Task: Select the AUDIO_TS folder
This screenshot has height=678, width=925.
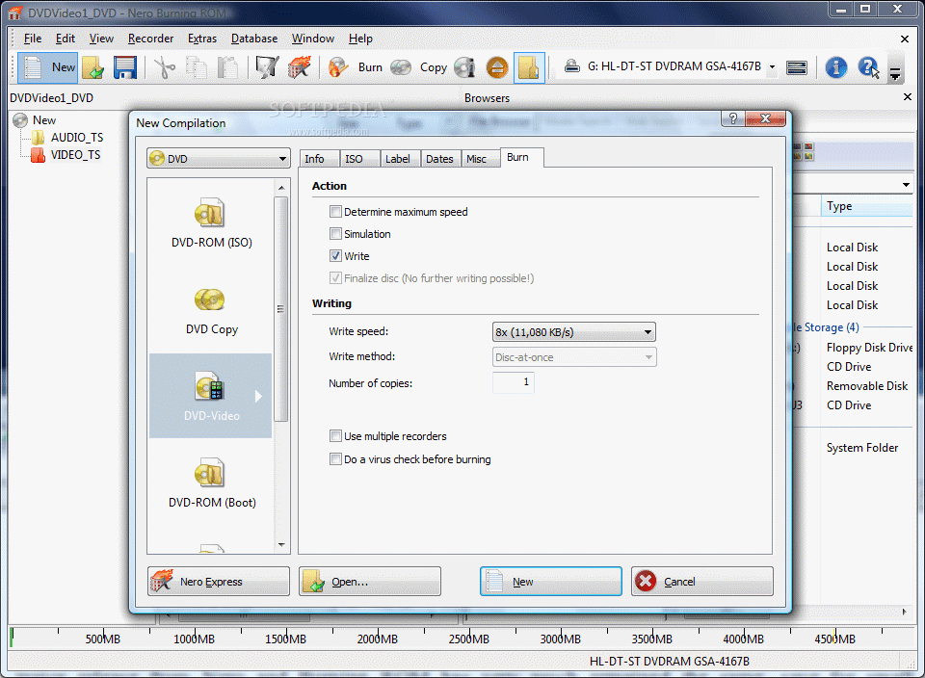Action: coord(68,138)
